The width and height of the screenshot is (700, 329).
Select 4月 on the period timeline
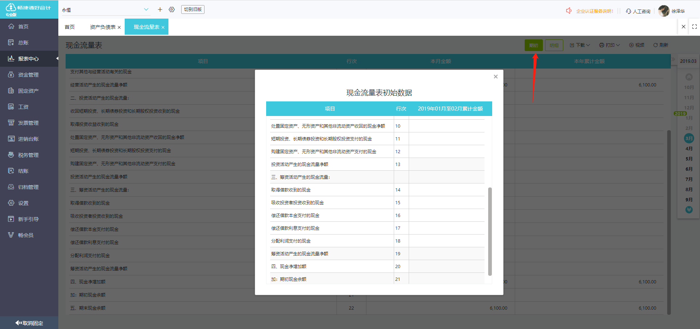point(689,149)
